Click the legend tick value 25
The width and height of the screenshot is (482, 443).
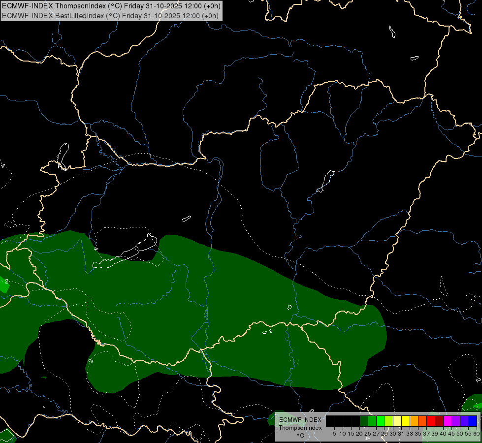368,434
